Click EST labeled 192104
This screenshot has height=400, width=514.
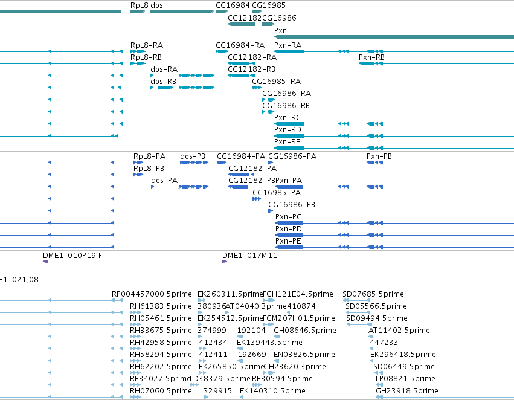251,331
